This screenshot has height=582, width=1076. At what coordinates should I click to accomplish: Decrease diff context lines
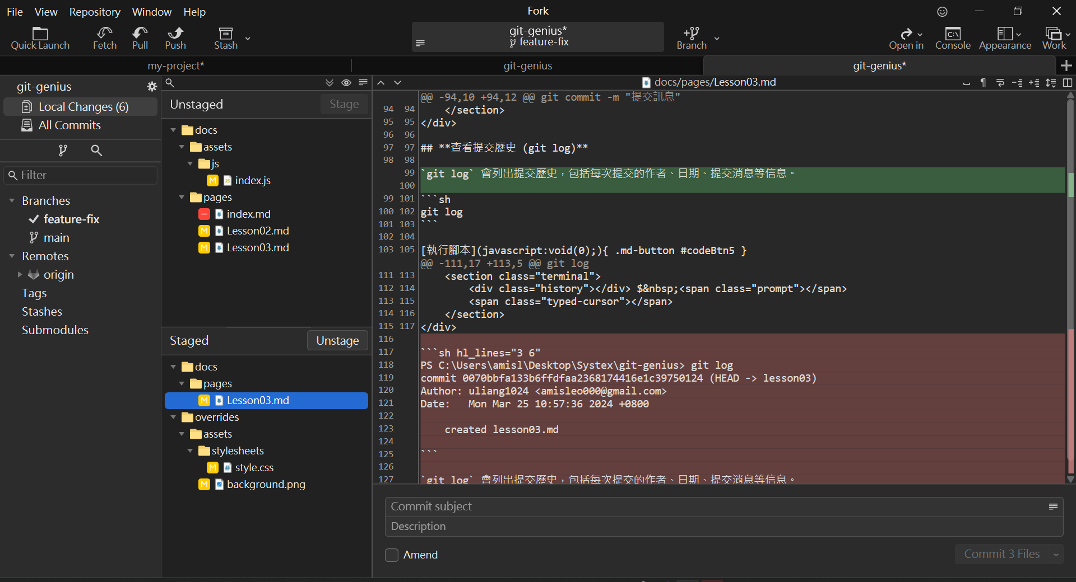click(x=1017, y=83)
